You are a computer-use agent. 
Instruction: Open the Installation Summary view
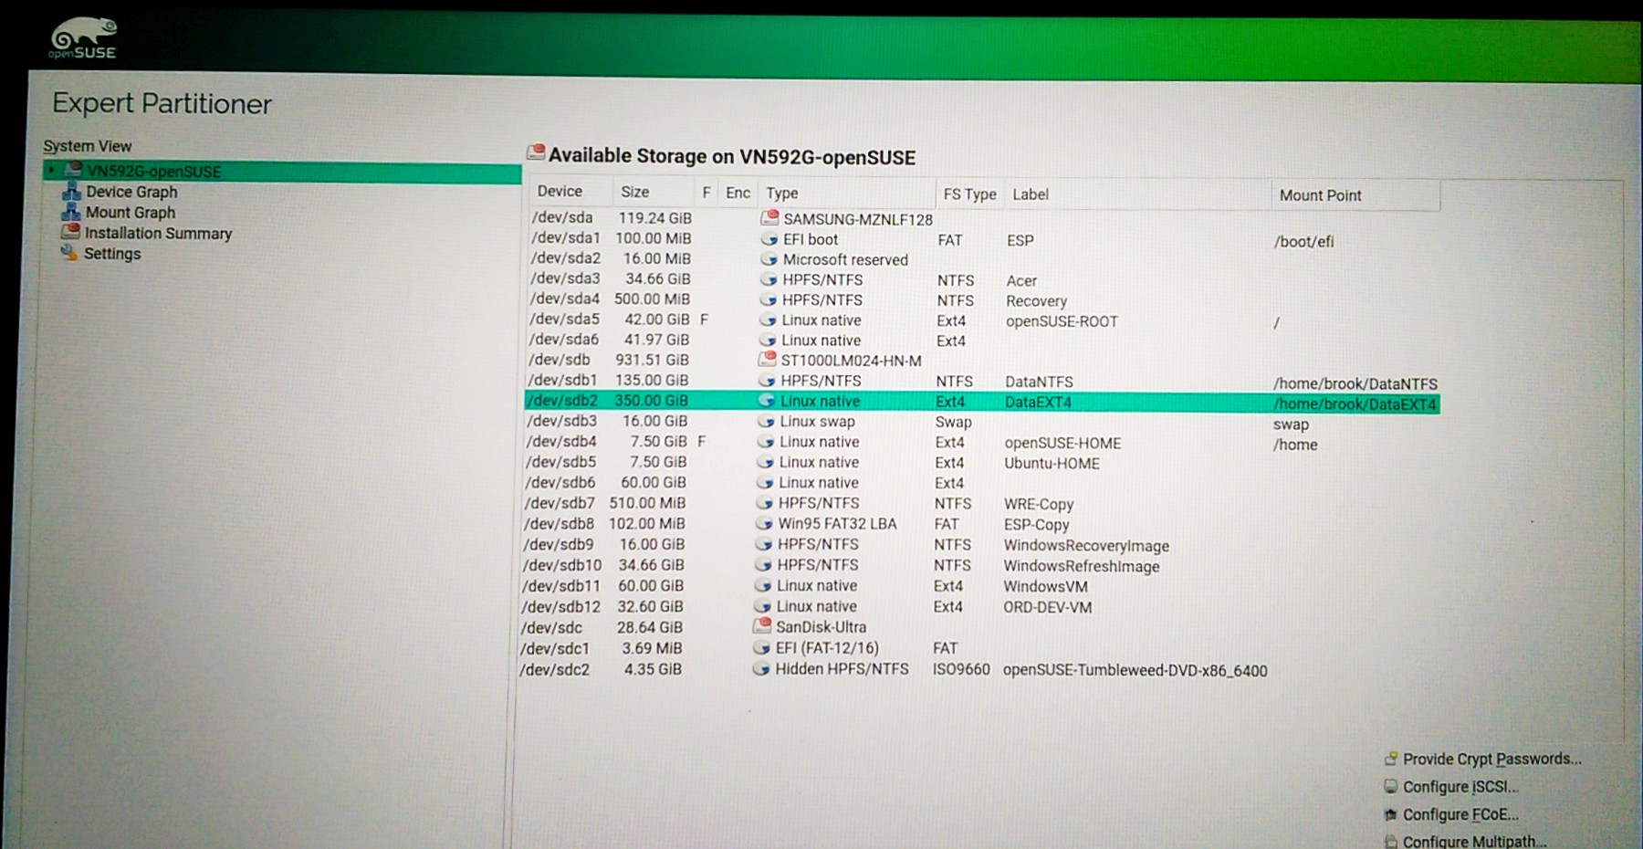point(158,234)
